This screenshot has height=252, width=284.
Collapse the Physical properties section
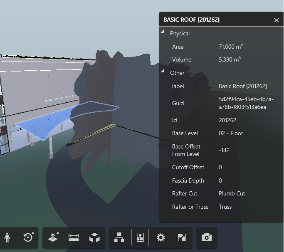pyautogui.click(x=163, y=33)
